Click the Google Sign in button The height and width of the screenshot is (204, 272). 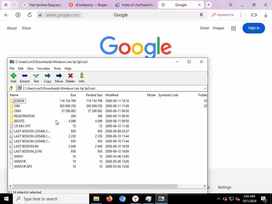254,28
